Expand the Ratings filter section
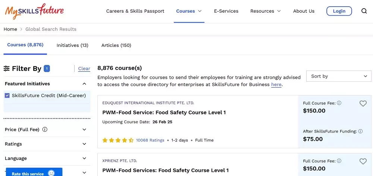This screenshot has height=176, width=373. coord(47,144)
